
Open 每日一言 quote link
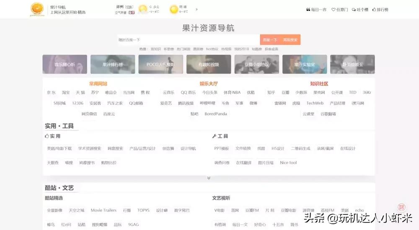(x=316, y=10)
